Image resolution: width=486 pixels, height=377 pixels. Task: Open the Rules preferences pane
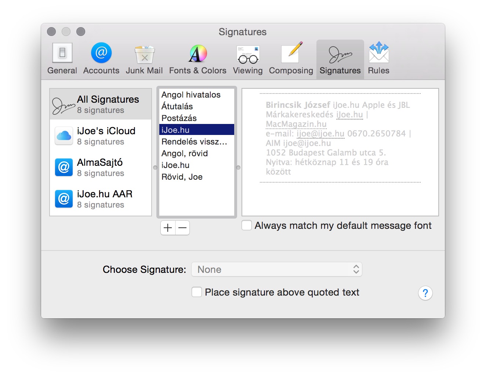pos(378,59)
